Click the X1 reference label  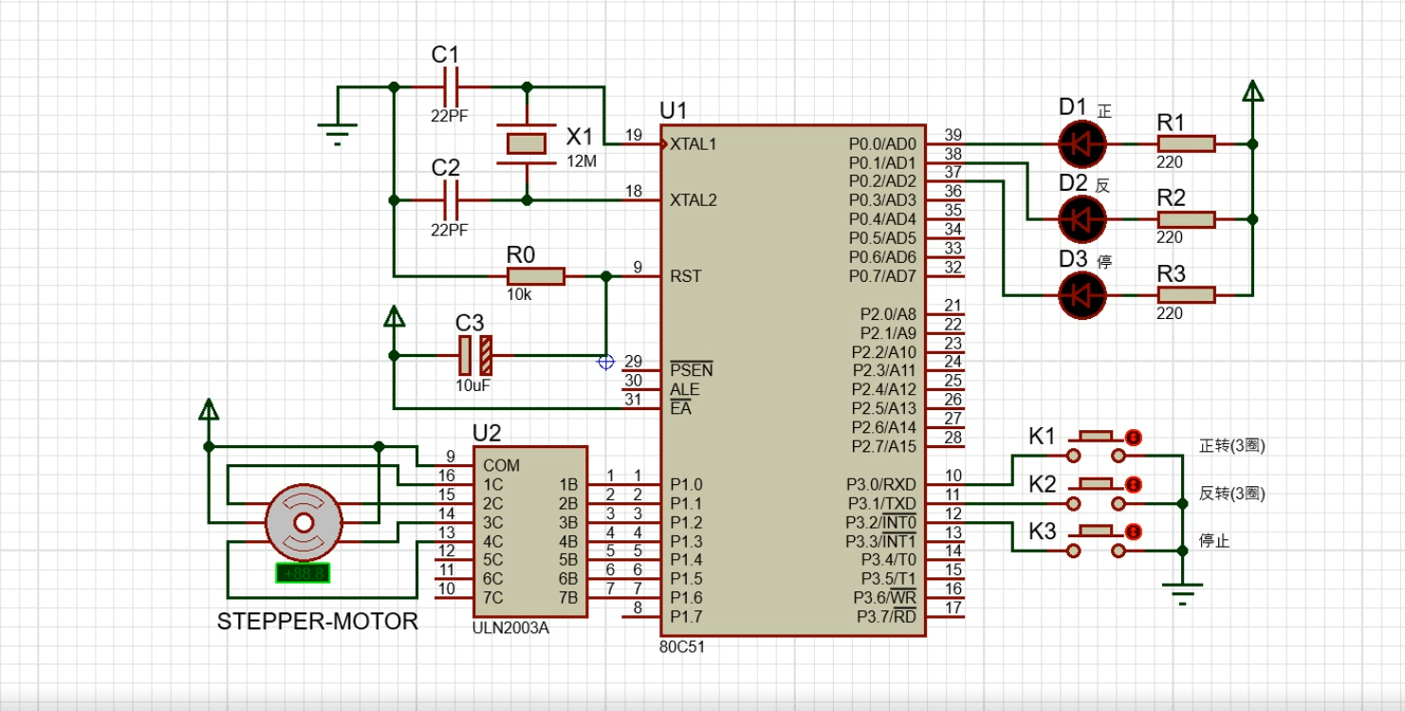click(x=582, y=136)
